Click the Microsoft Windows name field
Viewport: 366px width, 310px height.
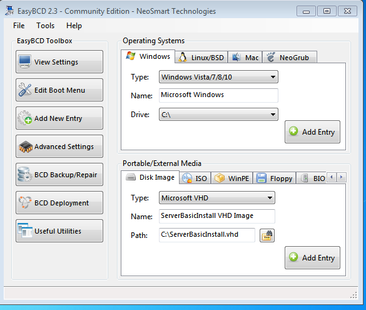(218, 95)
